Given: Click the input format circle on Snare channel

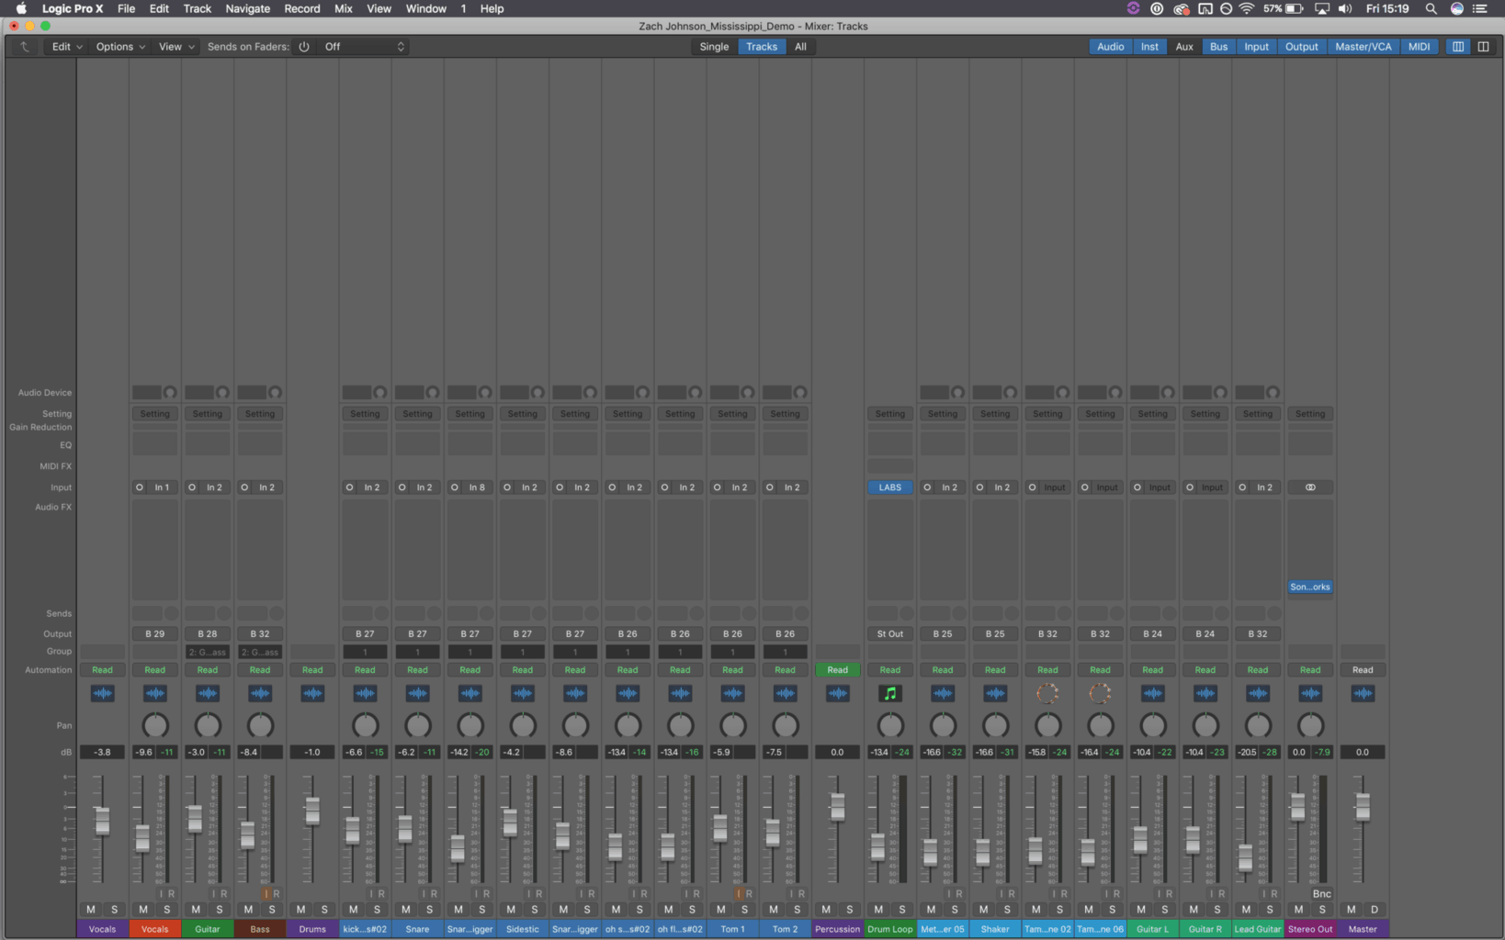Looking at the screenshot, I should (x=402, y=487).
